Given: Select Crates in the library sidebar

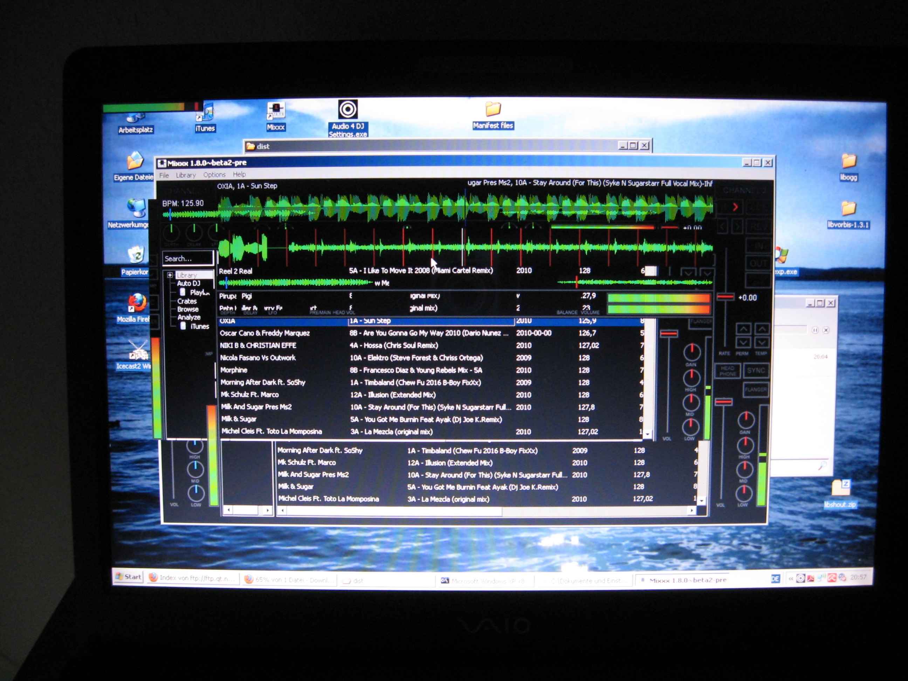Looking at the screenshot, I should [187, 301].
